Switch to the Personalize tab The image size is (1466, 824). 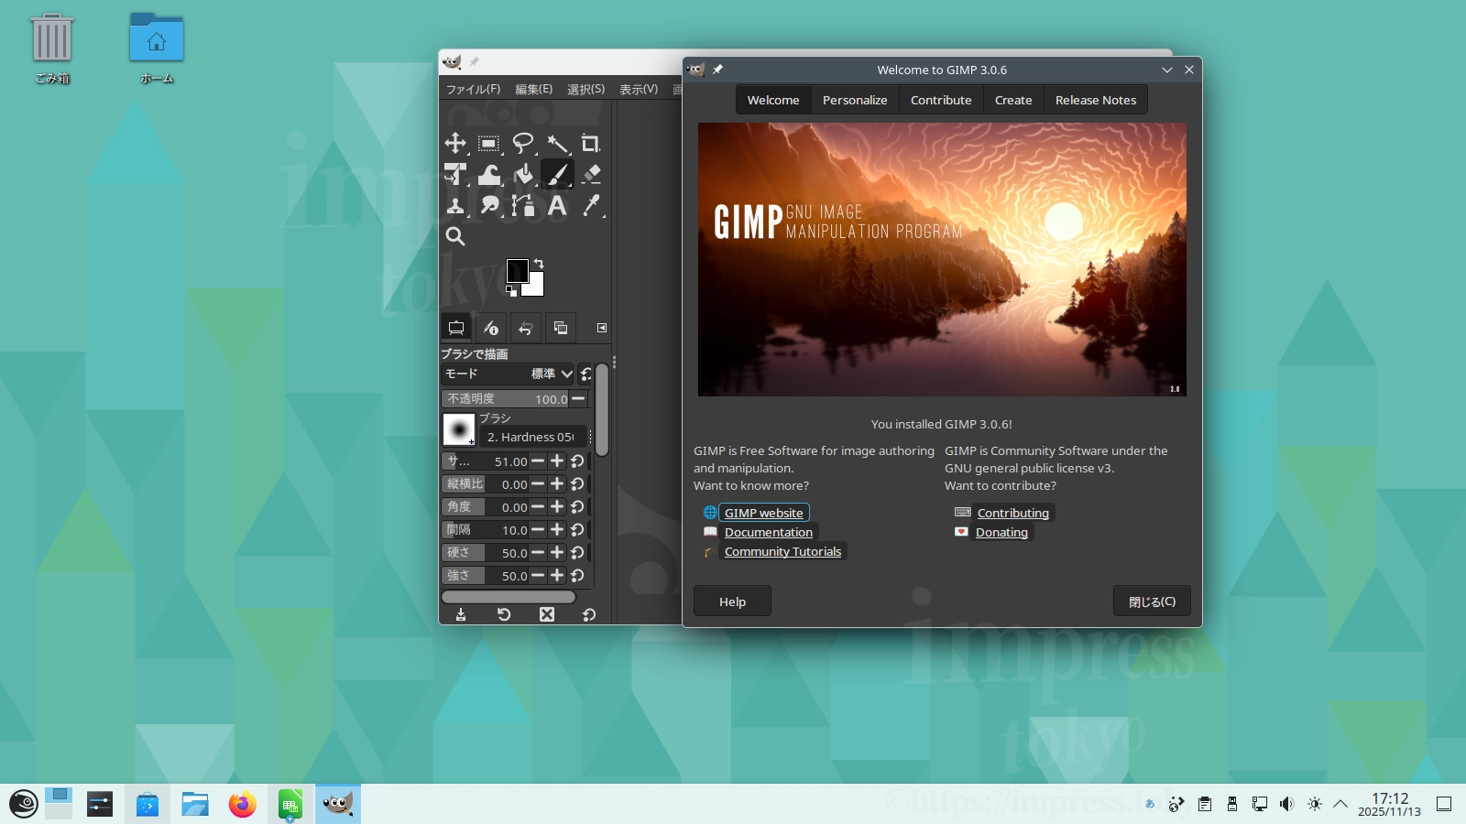855,100
